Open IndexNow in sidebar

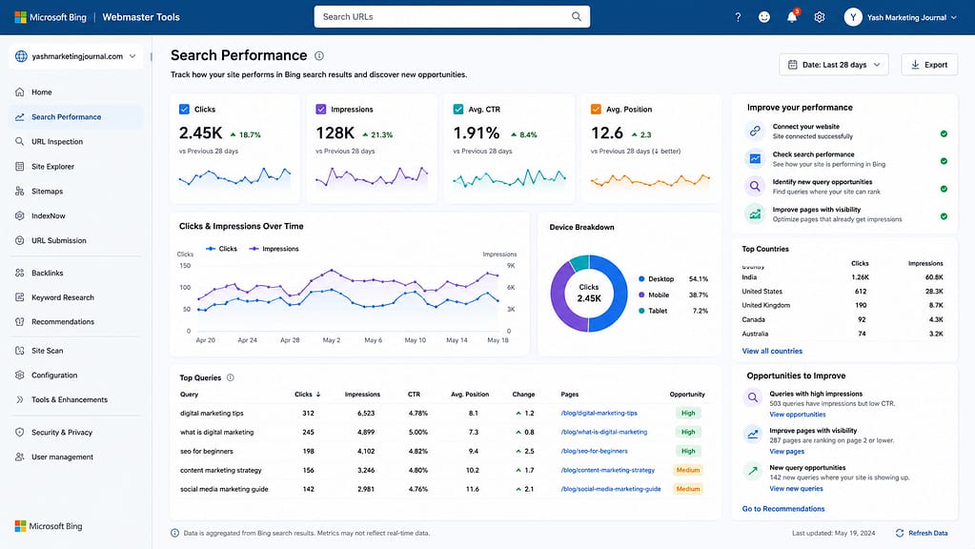coord(49,215)
